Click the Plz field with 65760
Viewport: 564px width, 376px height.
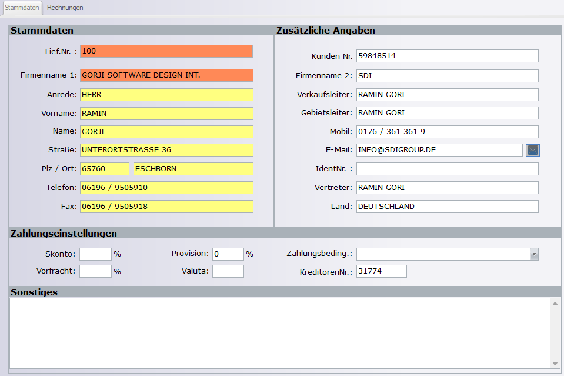[104, 169]
